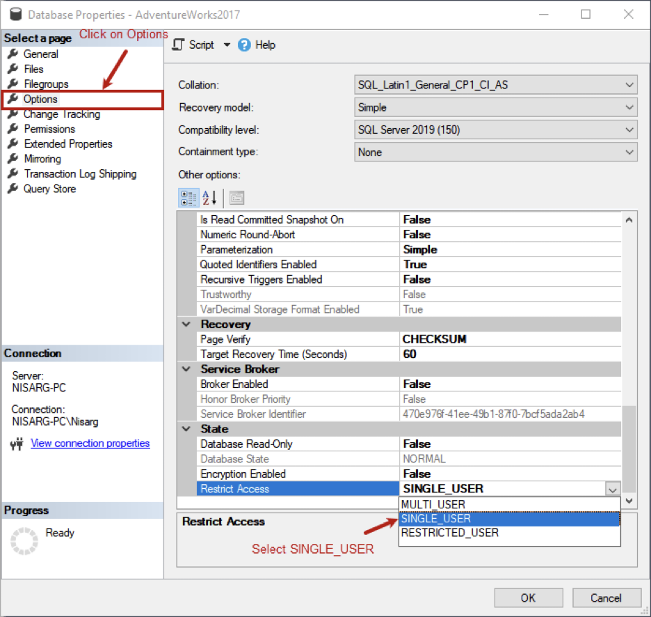The width and height of the screenshot is (651, 617).
Task: Open the Permissions page
Action: point(49,129)
